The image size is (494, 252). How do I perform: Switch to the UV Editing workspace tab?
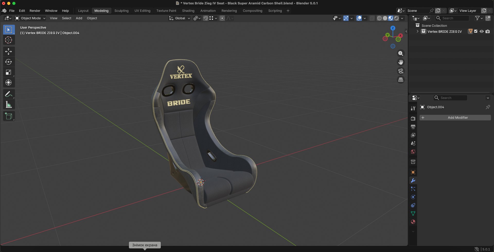(142, 11)
